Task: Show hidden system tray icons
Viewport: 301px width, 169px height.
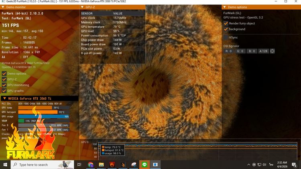Action: (x=248, y=165)
